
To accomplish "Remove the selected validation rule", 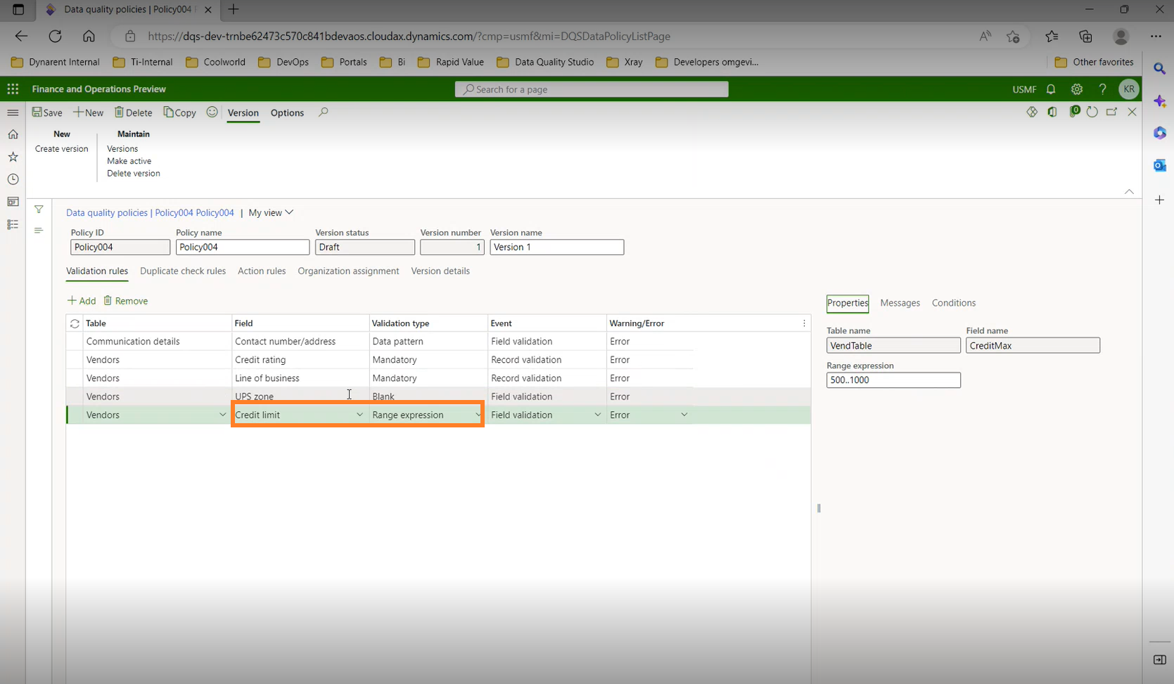I will pyautogui.click(x=126, y=301).
